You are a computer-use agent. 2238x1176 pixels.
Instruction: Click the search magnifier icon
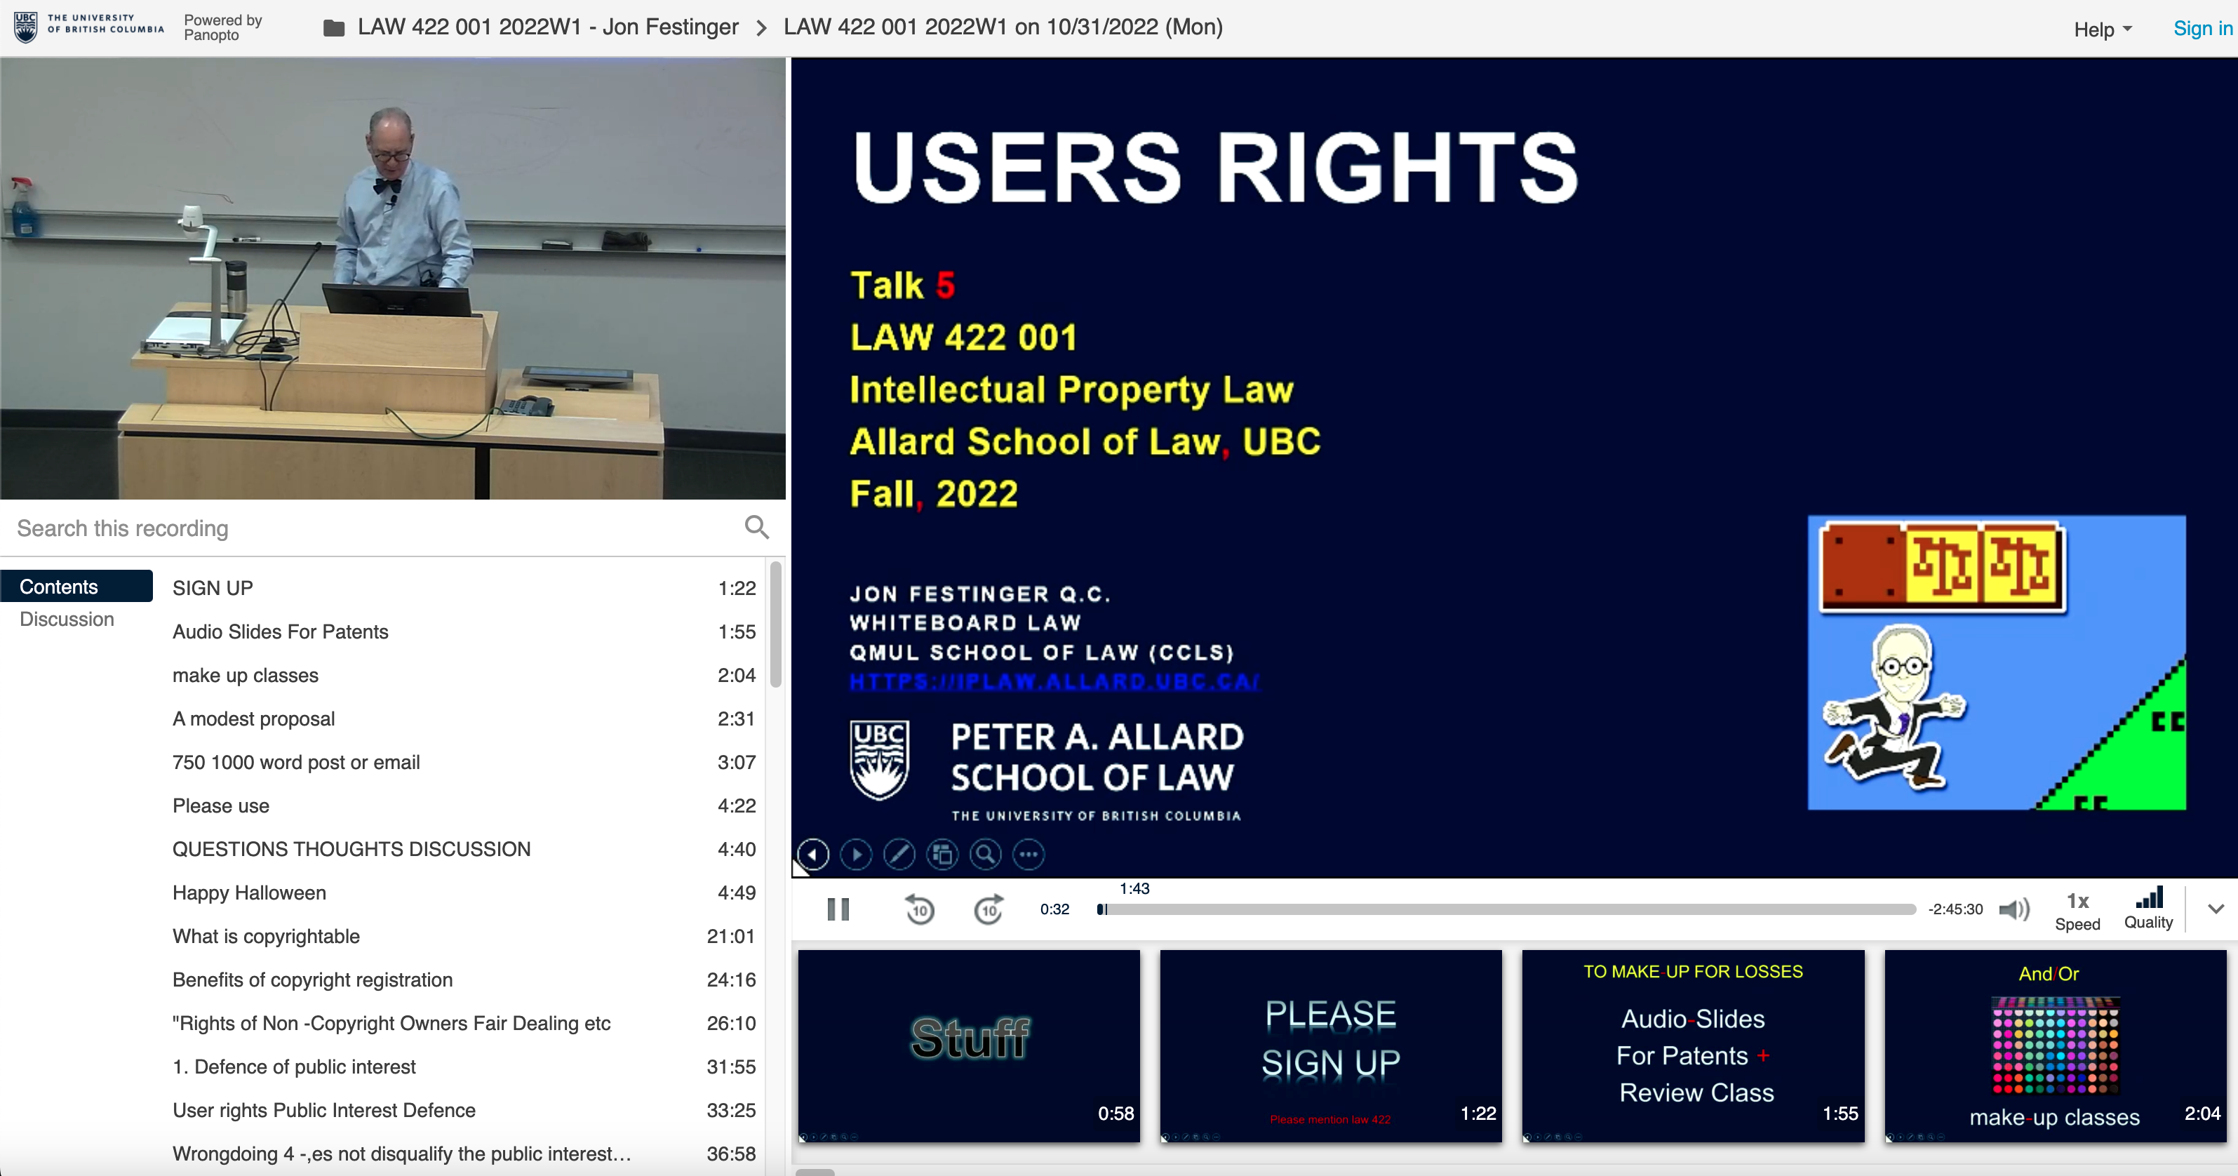coord(757,527)
